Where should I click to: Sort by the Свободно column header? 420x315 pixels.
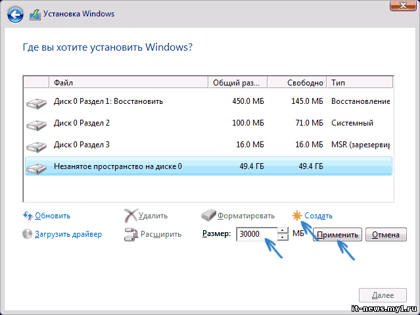[297, 83]
